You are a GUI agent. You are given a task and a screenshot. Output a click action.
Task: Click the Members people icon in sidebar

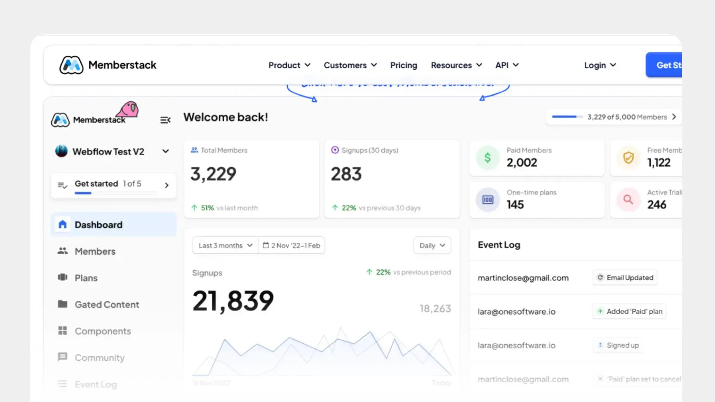tap(63, 251)
